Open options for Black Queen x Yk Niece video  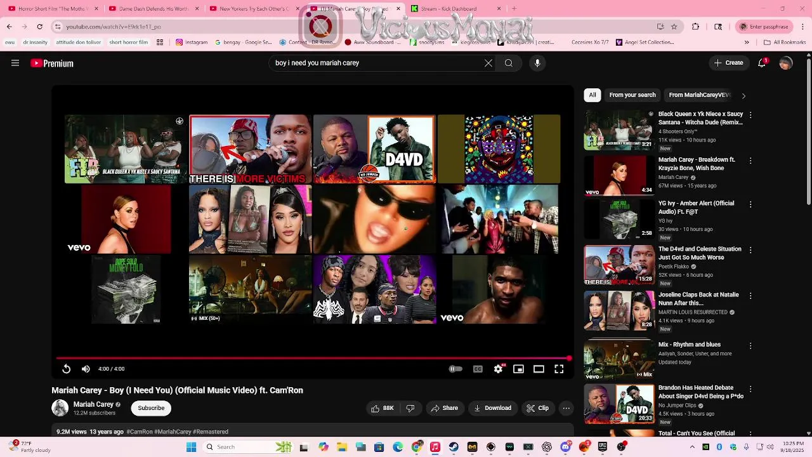(750, 115)
